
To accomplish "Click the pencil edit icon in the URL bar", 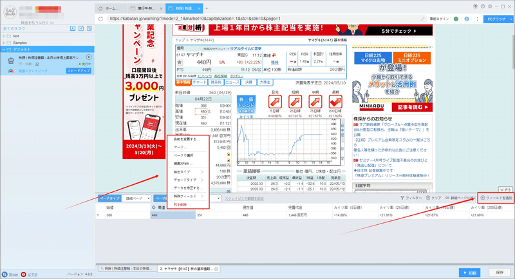I will point(423,19).
